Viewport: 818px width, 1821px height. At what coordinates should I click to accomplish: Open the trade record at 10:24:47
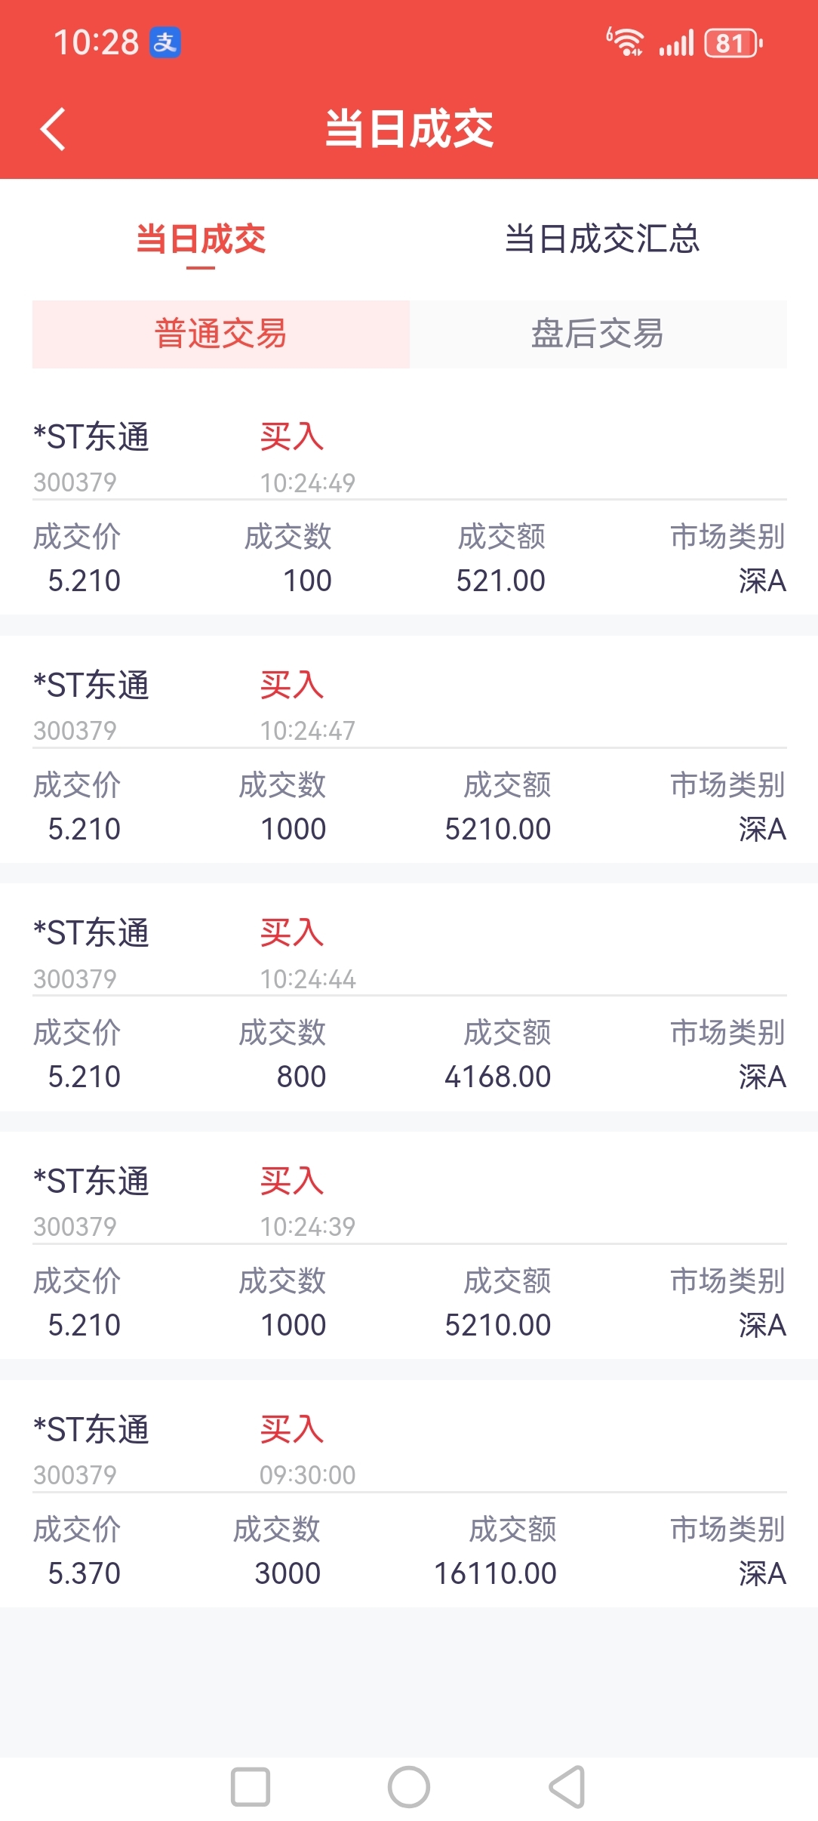(409, 749)
